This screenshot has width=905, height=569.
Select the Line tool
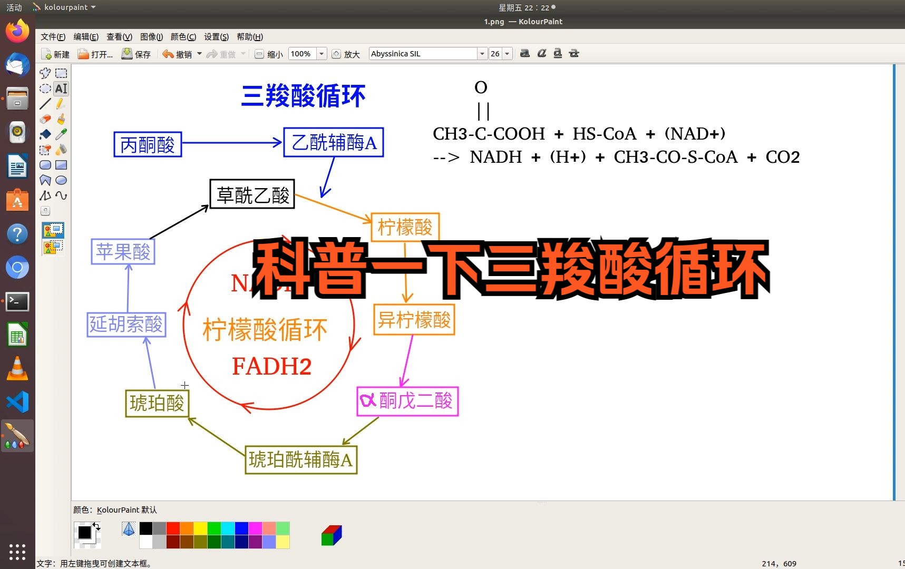(x=45, y=104)
